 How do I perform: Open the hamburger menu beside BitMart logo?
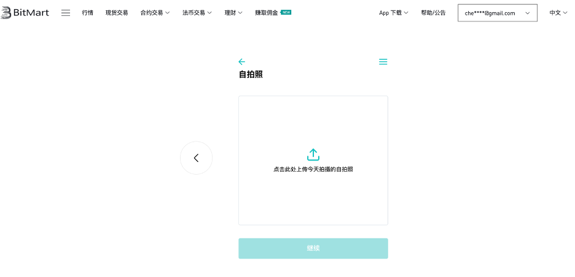66,13
